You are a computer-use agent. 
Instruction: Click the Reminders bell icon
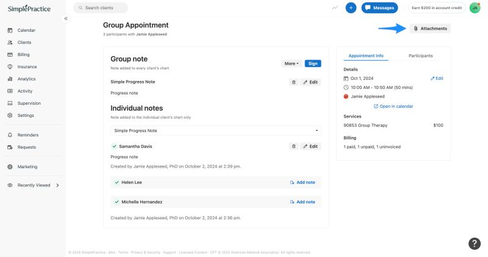(10, 135)
